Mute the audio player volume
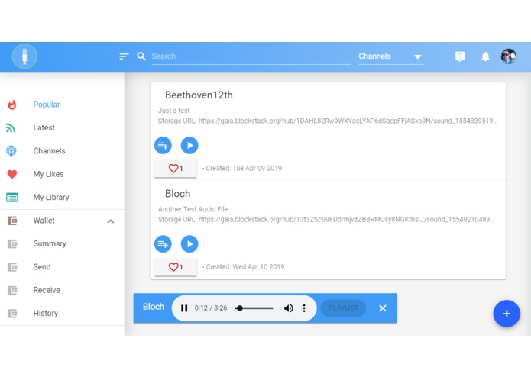The image size is (531, 377). [x=289, y=308]
